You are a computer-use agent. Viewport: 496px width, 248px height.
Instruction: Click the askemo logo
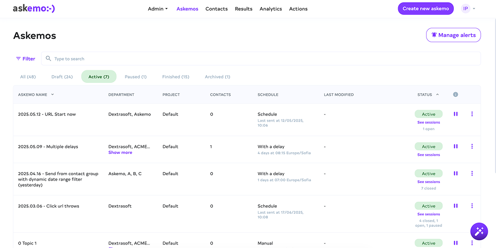34,8
